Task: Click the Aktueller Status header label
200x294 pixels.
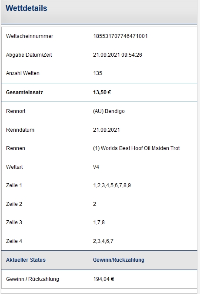Action: point(26,260)
